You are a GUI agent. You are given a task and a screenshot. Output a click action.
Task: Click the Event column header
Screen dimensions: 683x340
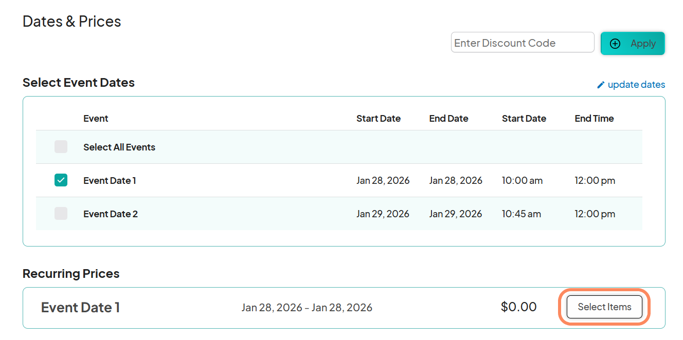point(96,118)
